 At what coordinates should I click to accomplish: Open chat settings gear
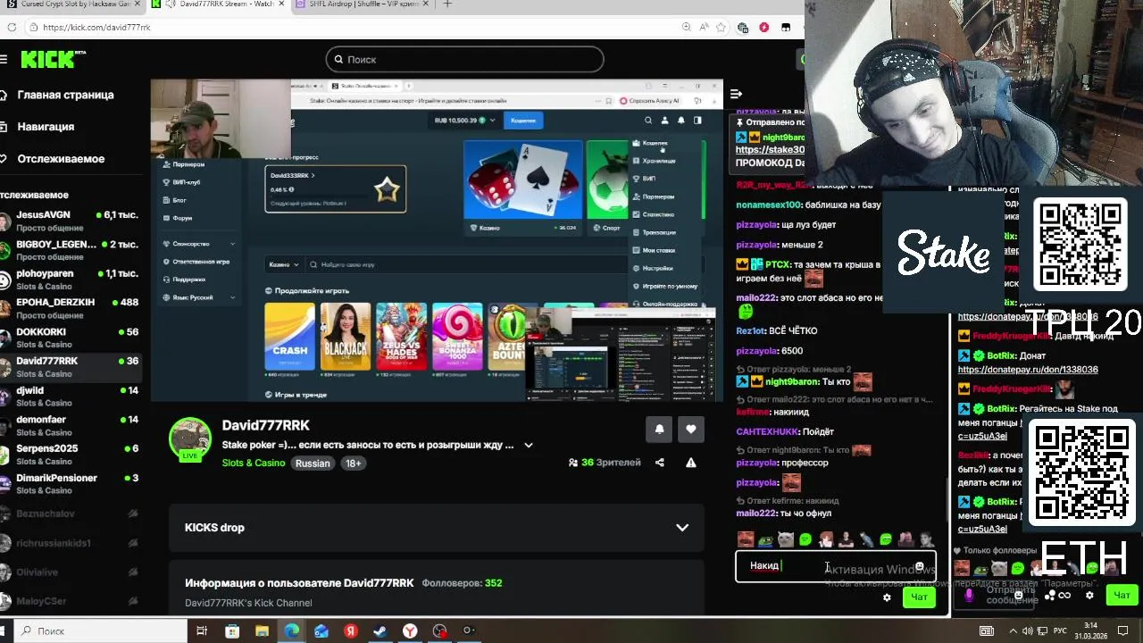pos(887,597)
